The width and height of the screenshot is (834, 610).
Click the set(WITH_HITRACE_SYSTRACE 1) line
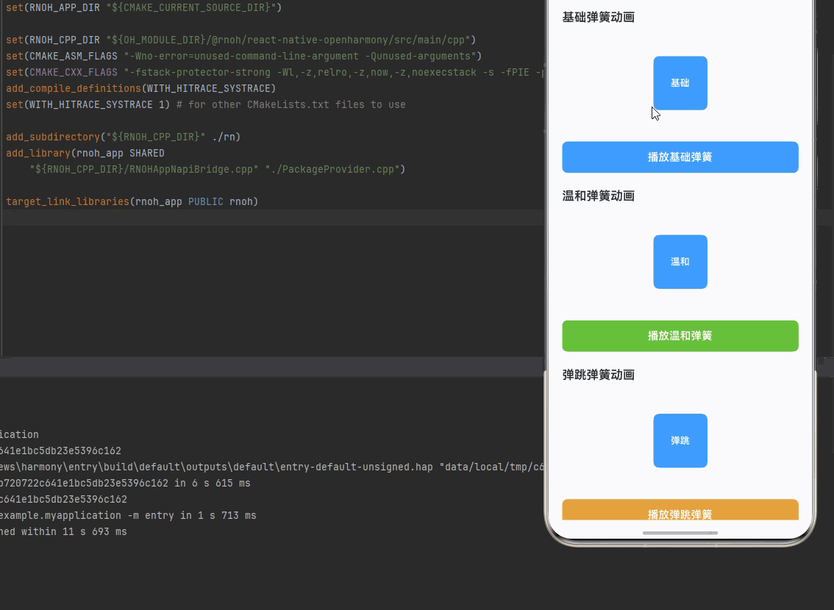(x=205, y=104)
